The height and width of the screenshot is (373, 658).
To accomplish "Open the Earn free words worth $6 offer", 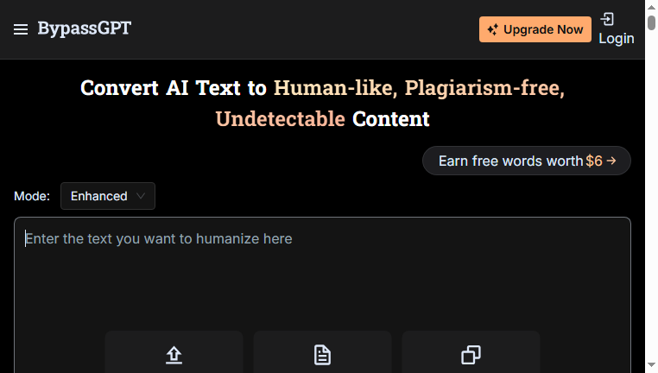I will (x=526, y=161).
